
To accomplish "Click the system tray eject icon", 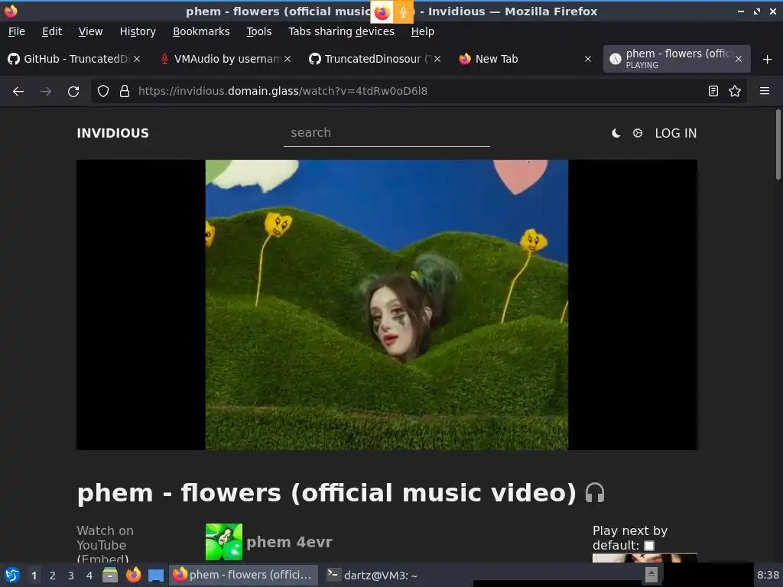I will coord(651,575).
